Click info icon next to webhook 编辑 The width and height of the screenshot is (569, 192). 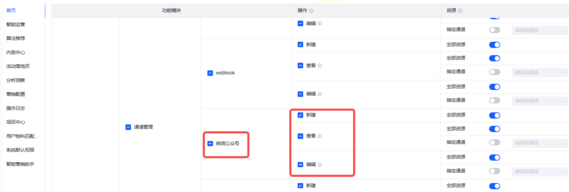click(319, 94)
